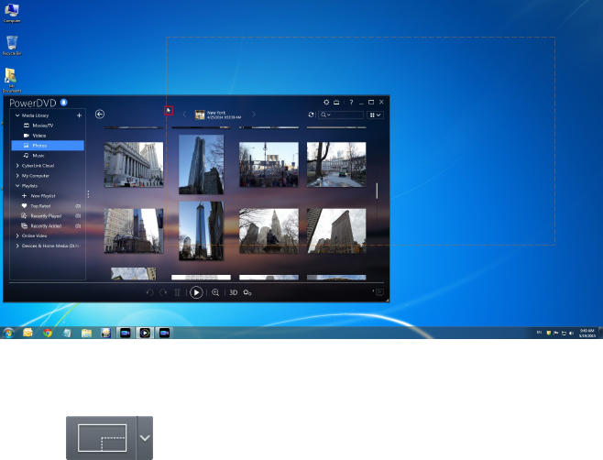
Task: Open the capture region dropdown arrow
Action: pos(145,438)
